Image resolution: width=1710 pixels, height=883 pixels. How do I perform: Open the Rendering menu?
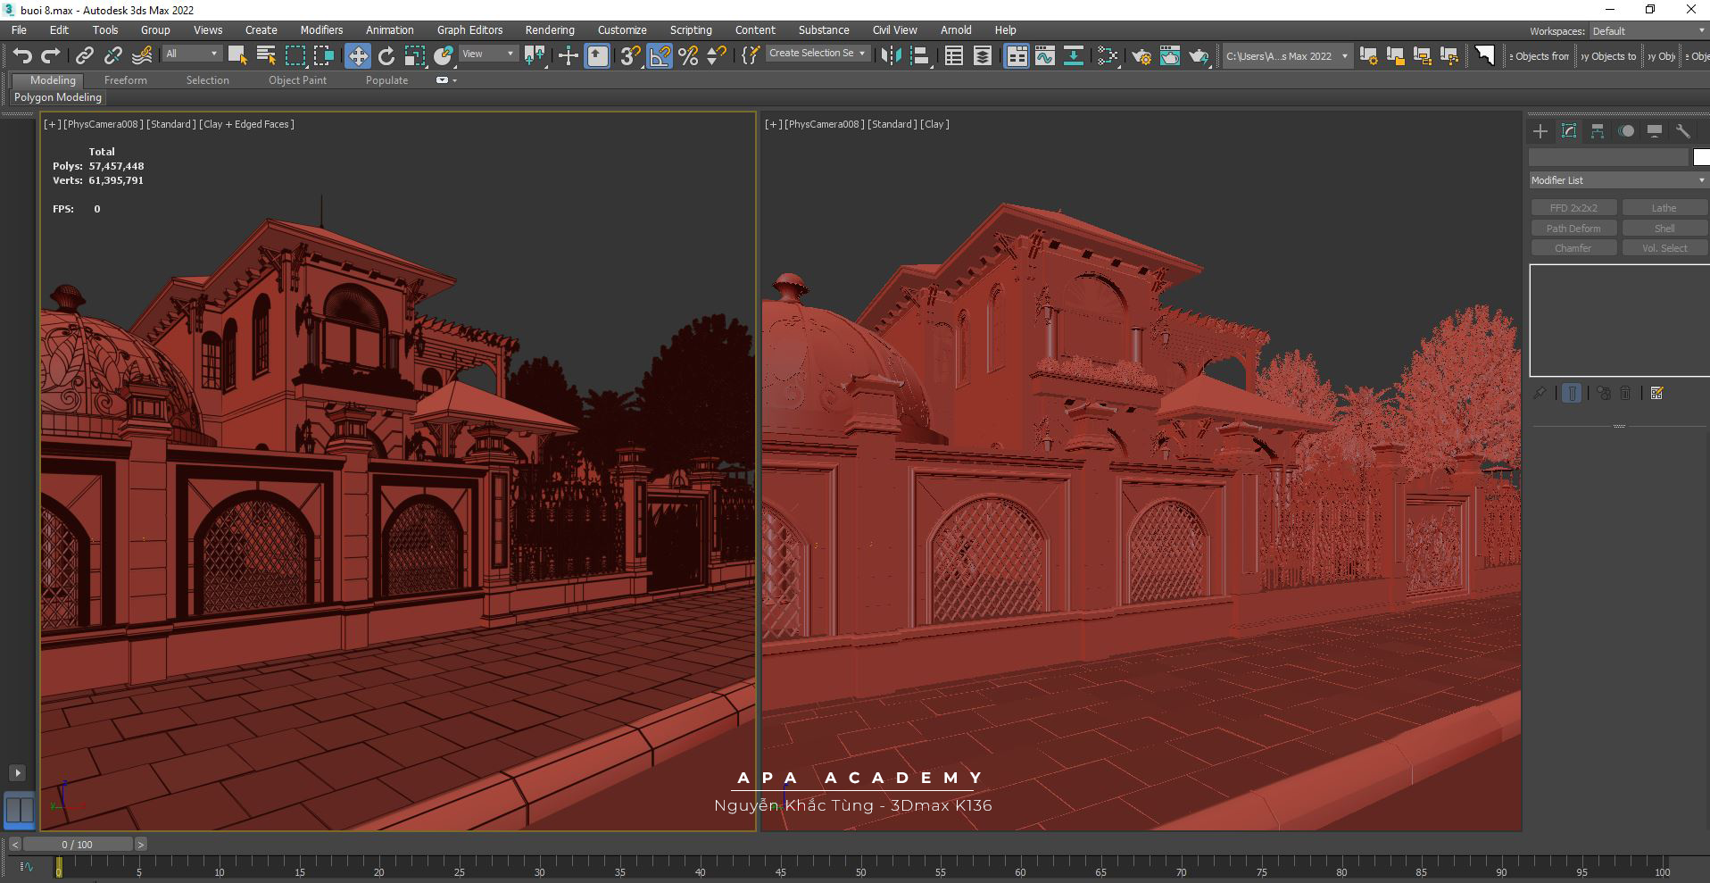[x=549, y=30]
